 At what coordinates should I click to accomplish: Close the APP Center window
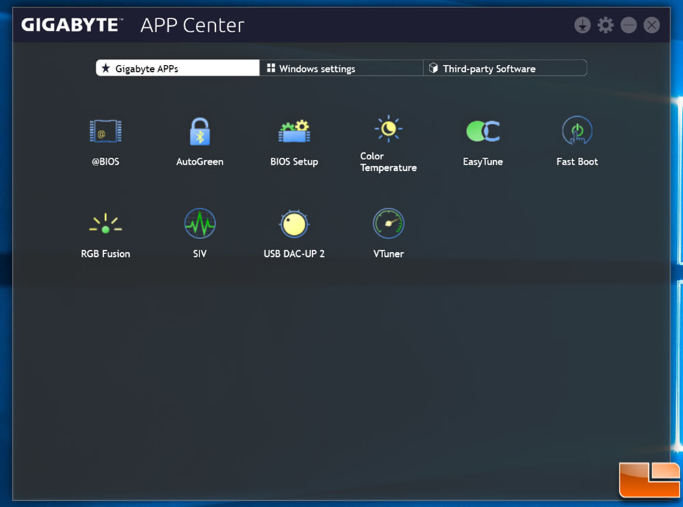tap(652, 25)
